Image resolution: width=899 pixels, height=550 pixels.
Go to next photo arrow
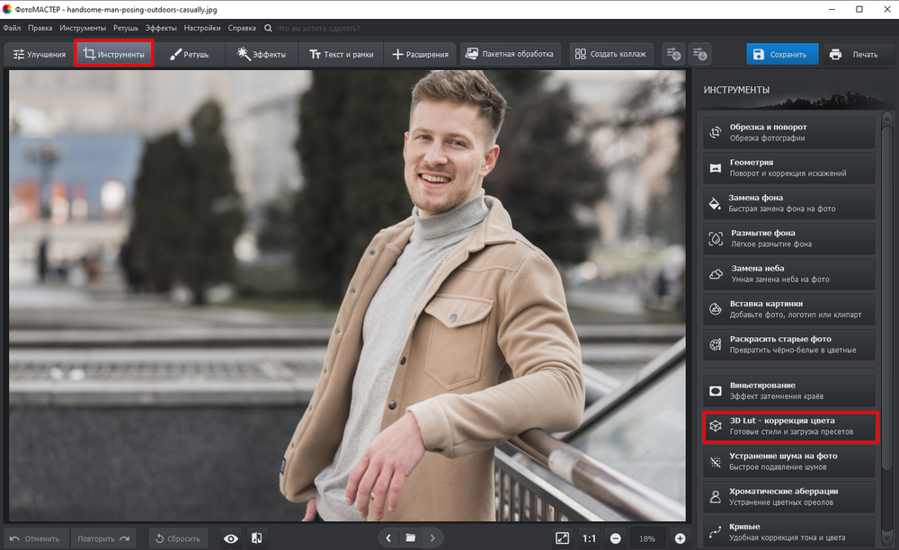click(432, 538)
